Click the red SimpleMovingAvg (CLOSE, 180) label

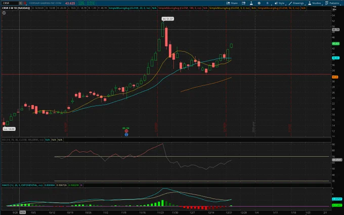[x=180, y=8]
